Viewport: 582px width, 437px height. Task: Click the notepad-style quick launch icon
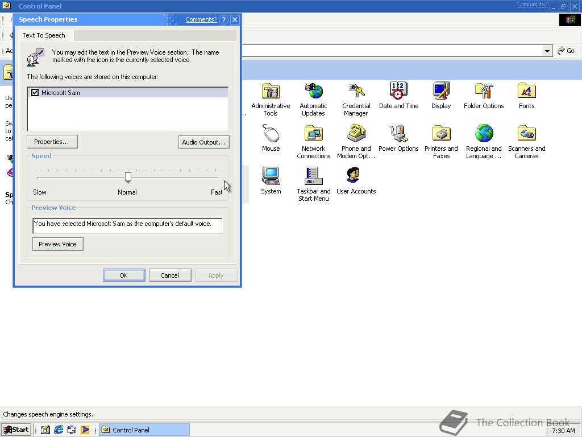45,430
